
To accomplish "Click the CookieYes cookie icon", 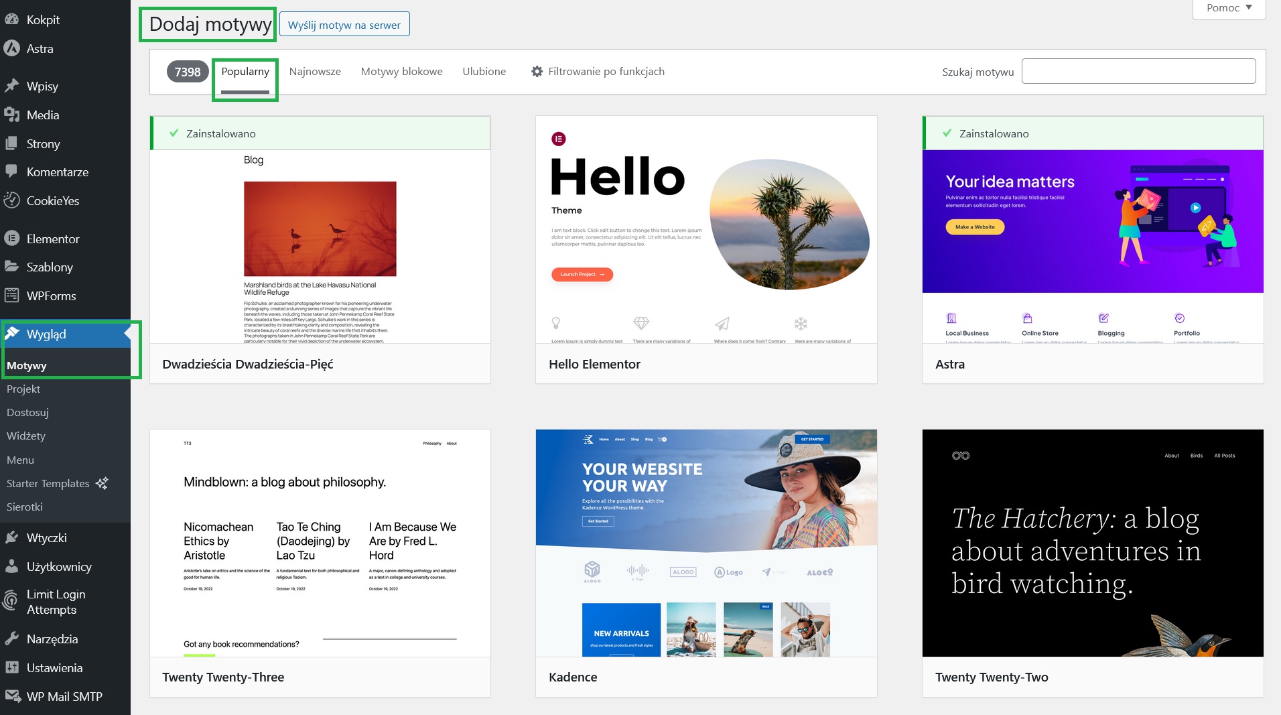I will [x=11, y=200].
